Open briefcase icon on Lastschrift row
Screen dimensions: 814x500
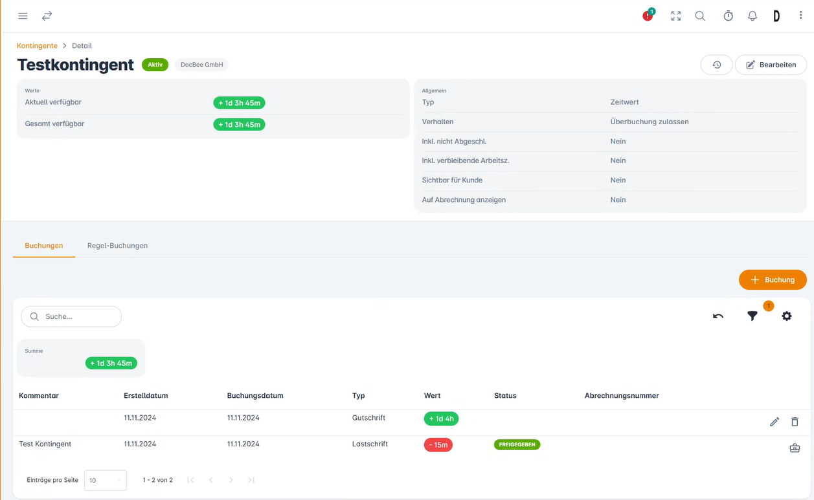click(795, 448)
